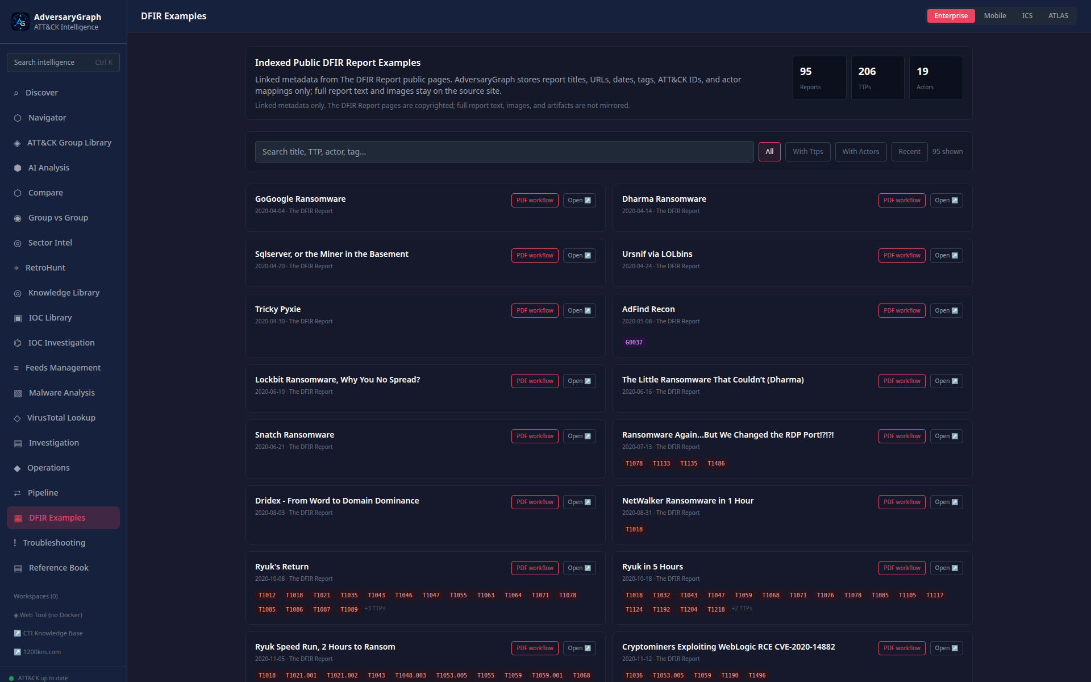Click the 206 TTPs stat card
Viewport: 1091px width, 682px height.
[x=877, y=78]
